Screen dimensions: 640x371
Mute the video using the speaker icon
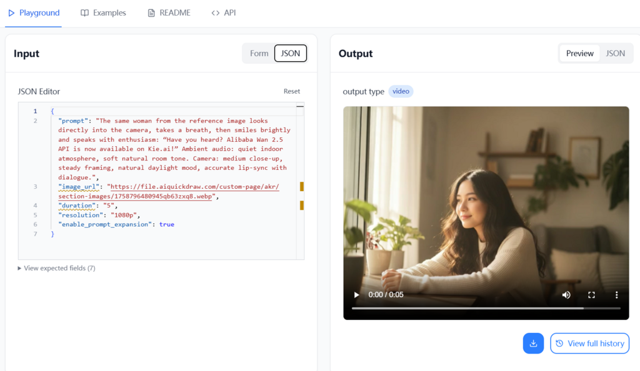coord(566,295)
